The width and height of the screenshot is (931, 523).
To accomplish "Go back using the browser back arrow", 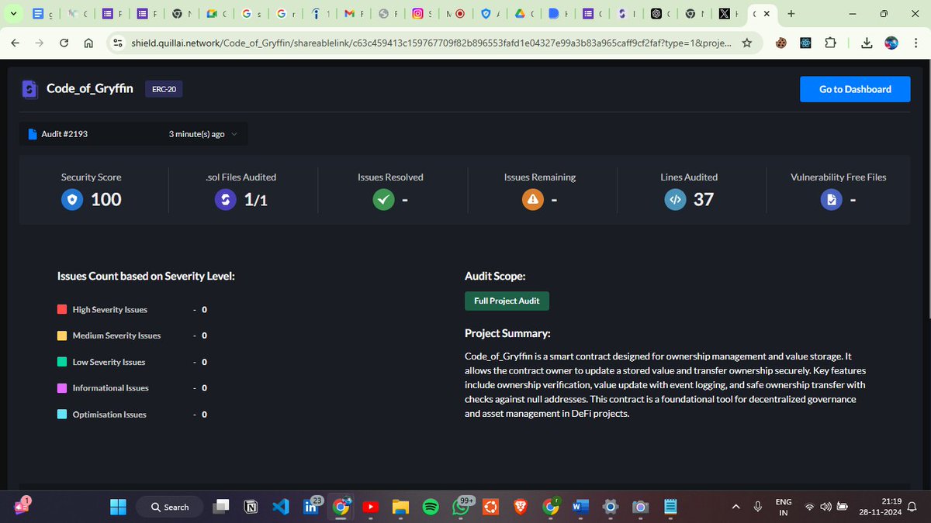I will 15,43.
